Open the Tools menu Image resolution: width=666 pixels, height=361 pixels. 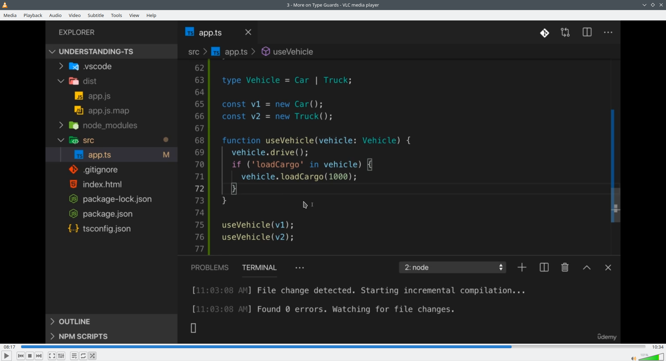(x=117, y=16)
